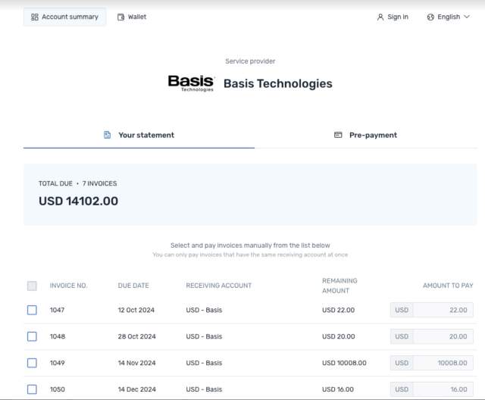Click the Account summary grid icon

pos(35,17)
